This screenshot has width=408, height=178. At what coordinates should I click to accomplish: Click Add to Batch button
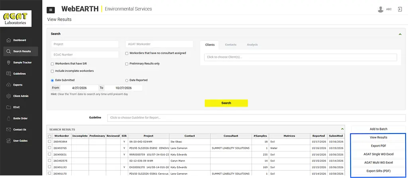[379, 129]
